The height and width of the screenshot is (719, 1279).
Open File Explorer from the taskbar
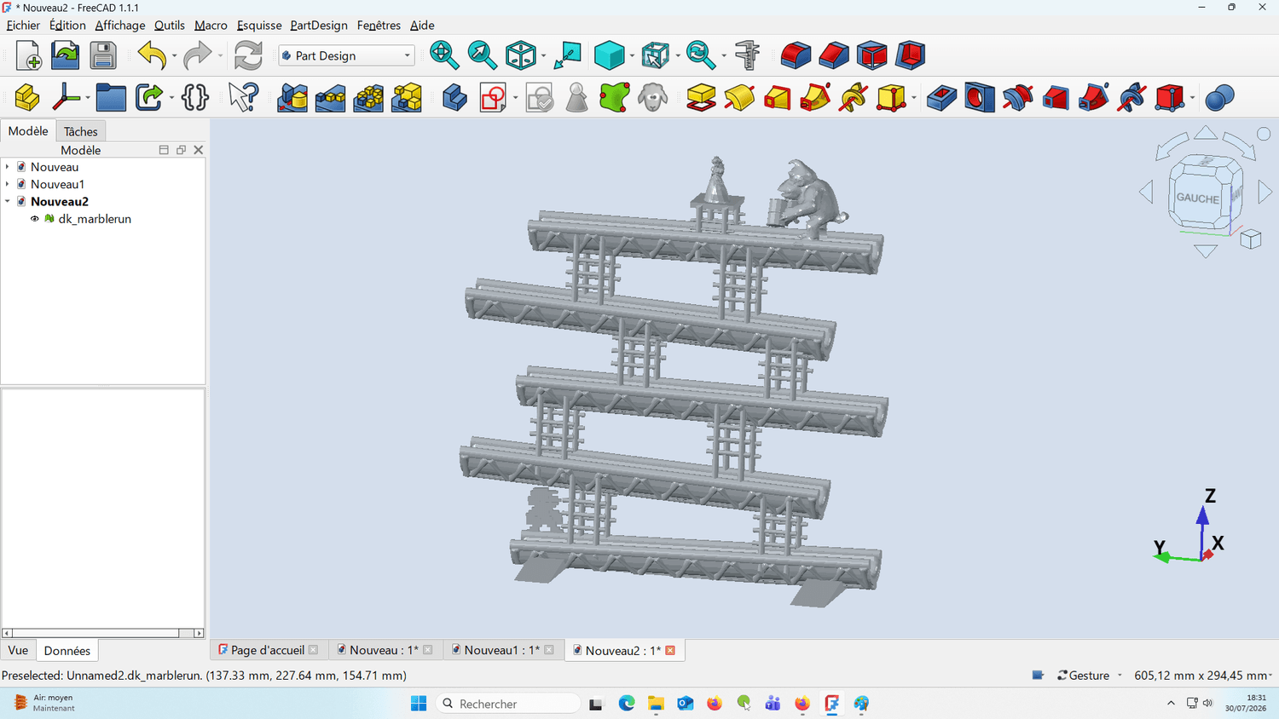point(656,704)
